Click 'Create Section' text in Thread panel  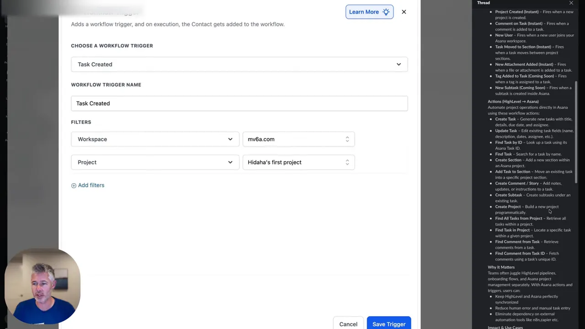508,160
